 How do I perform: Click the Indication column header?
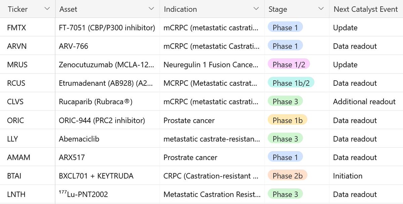212,9
